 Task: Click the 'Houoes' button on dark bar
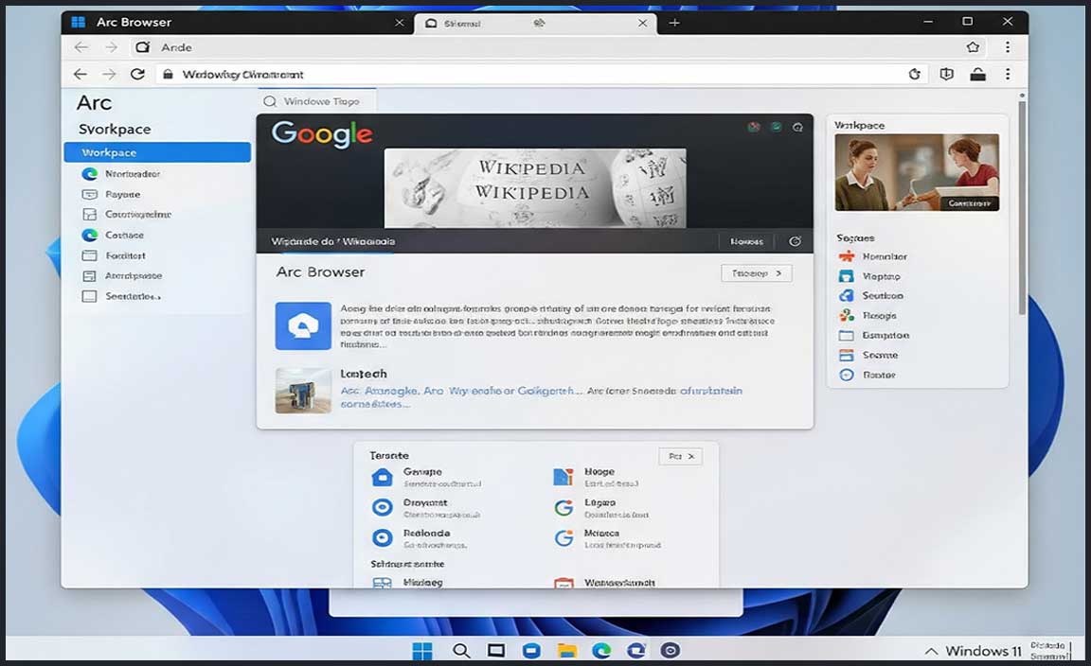pos(746,241)
